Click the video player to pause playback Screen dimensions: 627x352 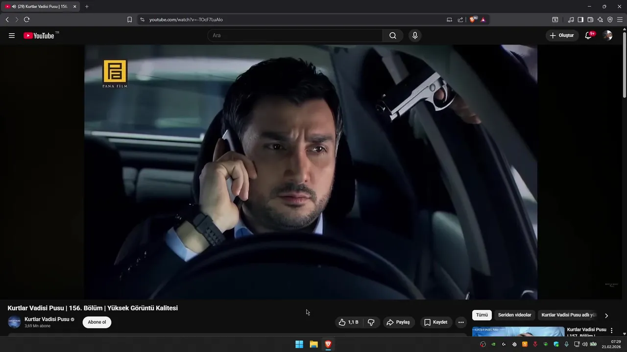(311, 172)
